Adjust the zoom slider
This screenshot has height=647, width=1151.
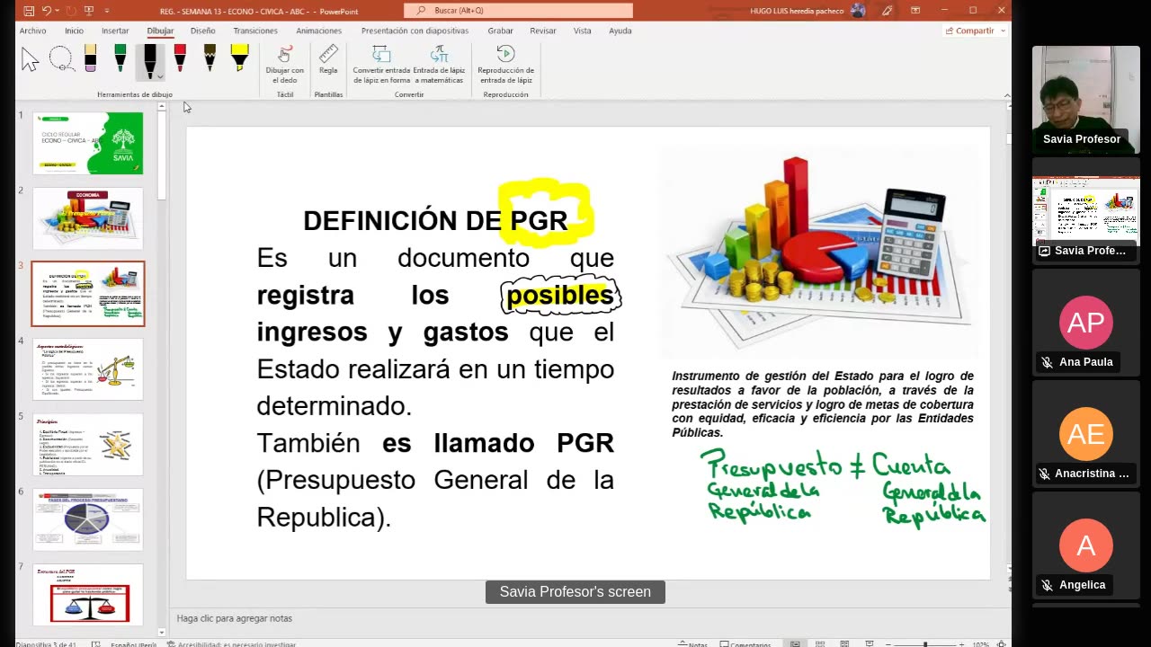[925, 644]
